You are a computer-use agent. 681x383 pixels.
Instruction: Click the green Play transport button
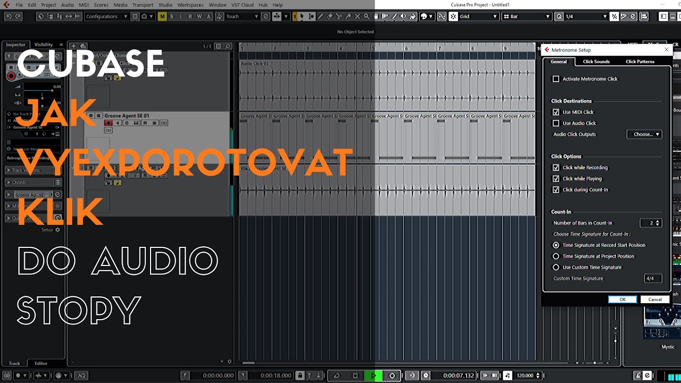pos(373,376)
